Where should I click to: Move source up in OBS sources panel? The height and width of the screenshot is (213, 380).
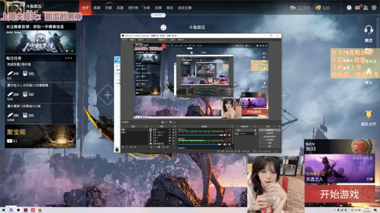coord(163,147)
